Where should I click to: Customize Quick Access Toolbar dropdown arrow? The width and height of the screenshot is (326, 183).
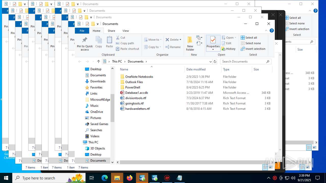[x=98, y=24]
